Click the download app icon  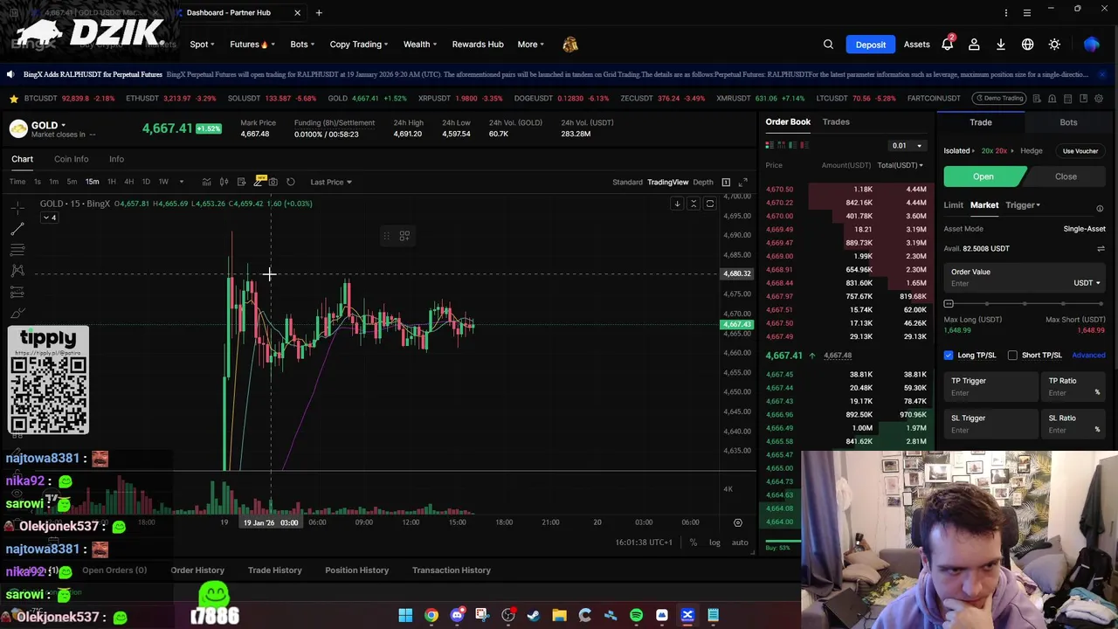pos(1001,45)
